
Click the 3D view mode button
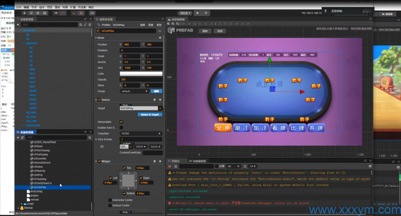click(x=92, y=13)
